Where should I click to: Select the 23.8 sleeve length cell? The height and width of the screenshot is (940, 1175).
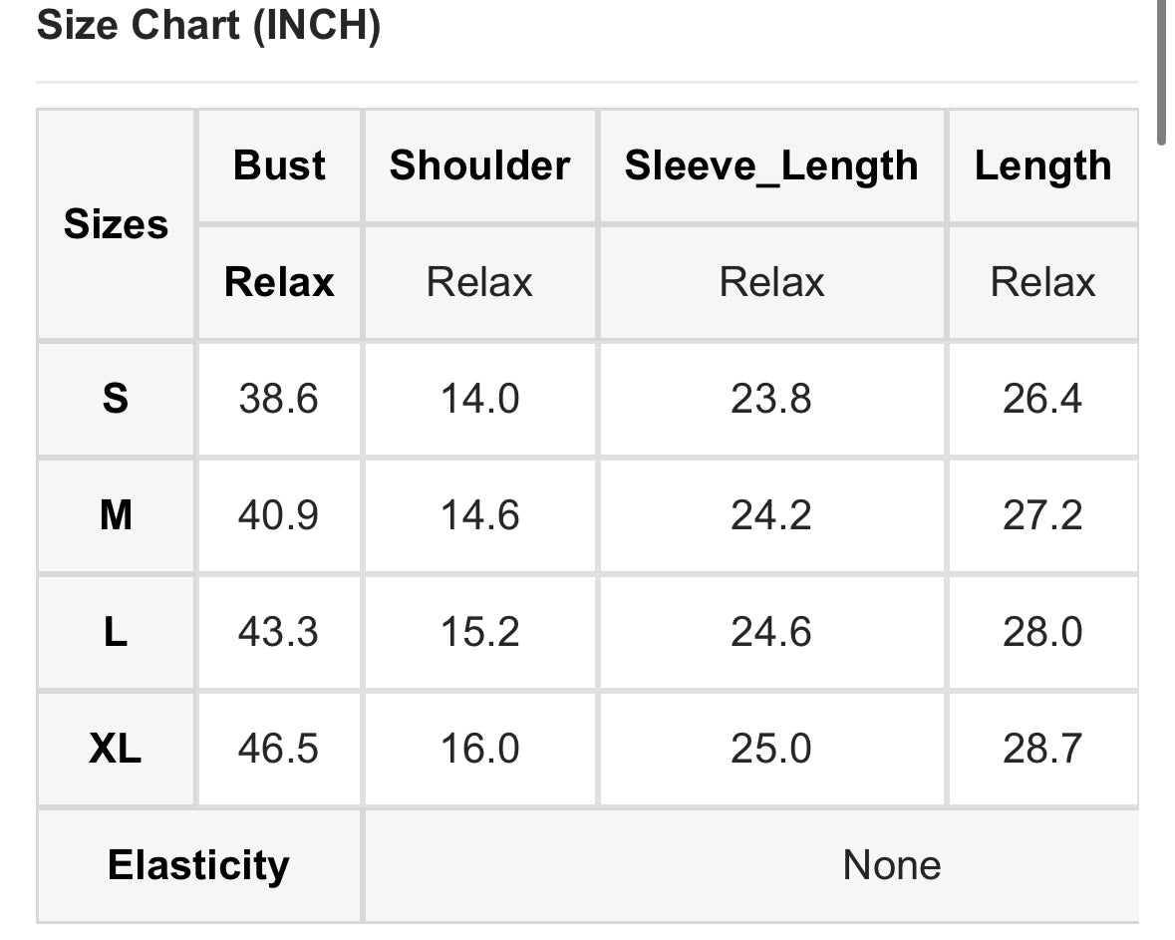[x=771, y=399]
